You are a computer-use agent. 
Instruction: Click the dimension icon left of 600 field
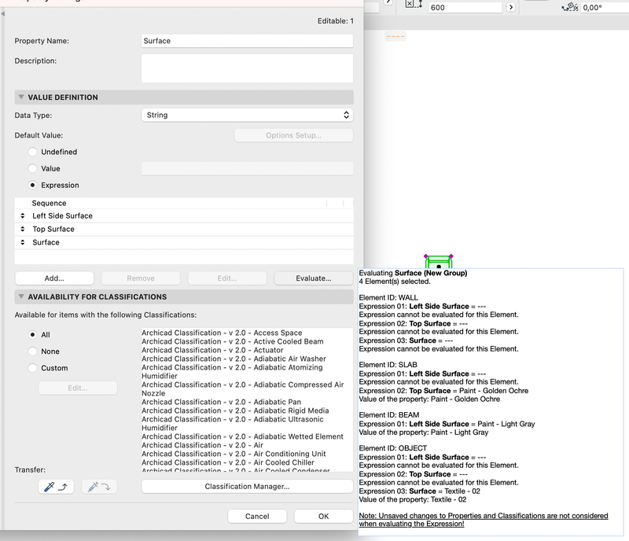(414, 5)
